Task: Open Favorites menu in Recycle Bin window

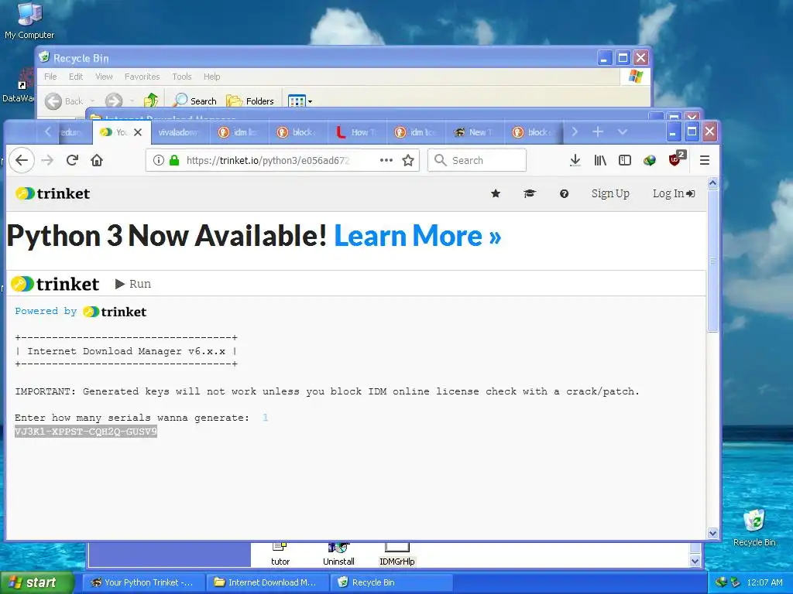Action: click(142, 77)
